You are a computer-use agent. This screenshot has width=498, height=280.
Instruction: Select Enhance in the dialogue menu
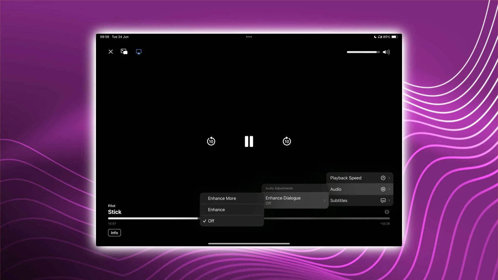pyautogui.click(x=216, y=209)
